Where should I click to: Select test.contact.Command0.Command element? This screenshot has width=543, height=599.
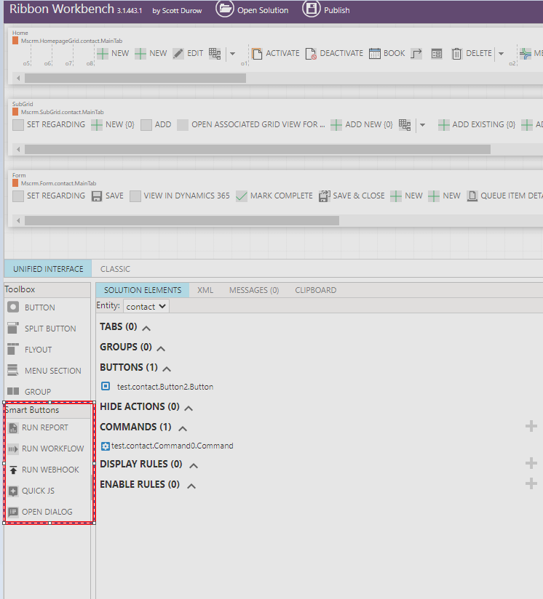[172, 446]
